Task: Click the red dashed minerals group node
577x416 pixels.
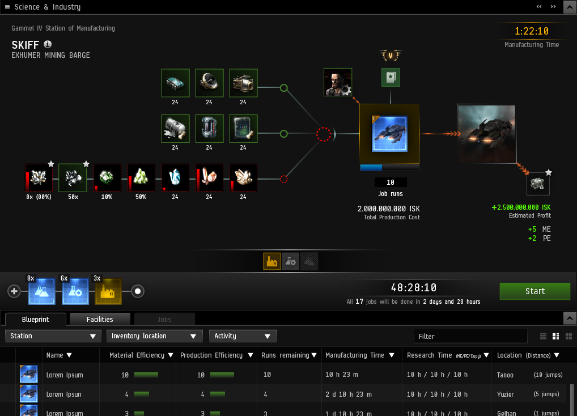Action: pos(284,179)
